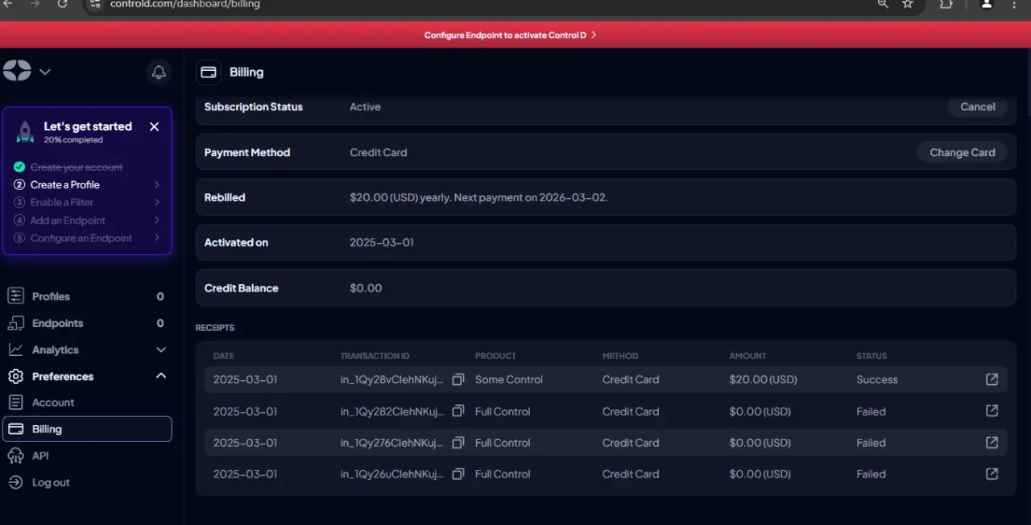
Task: Open the browser three-dot menu
Action: [1014, 4]
